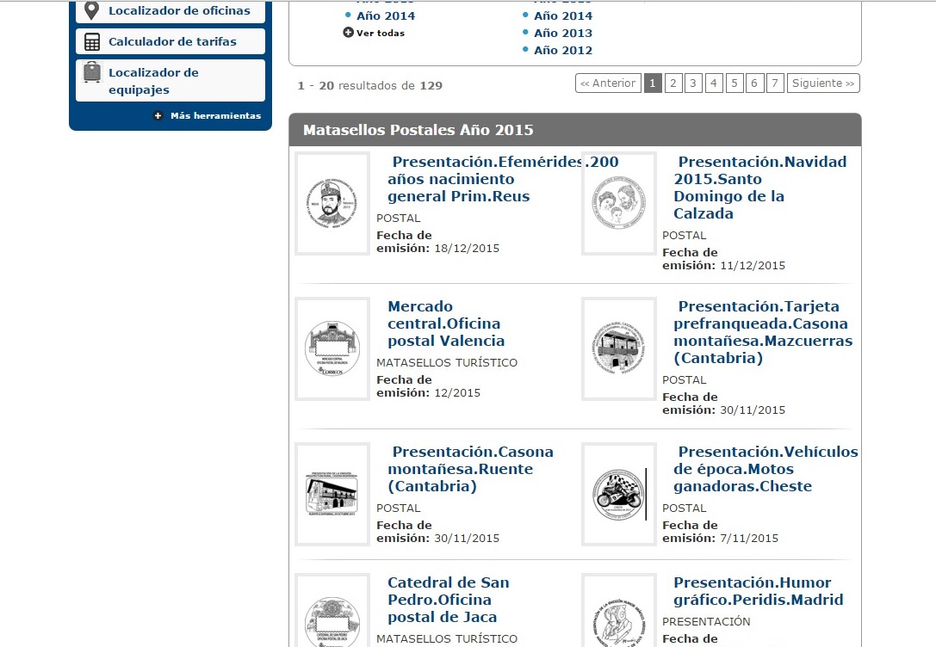936x647 pixels.
Task: Click emission date 7/11/2015
Action: [x=749, y=539]
